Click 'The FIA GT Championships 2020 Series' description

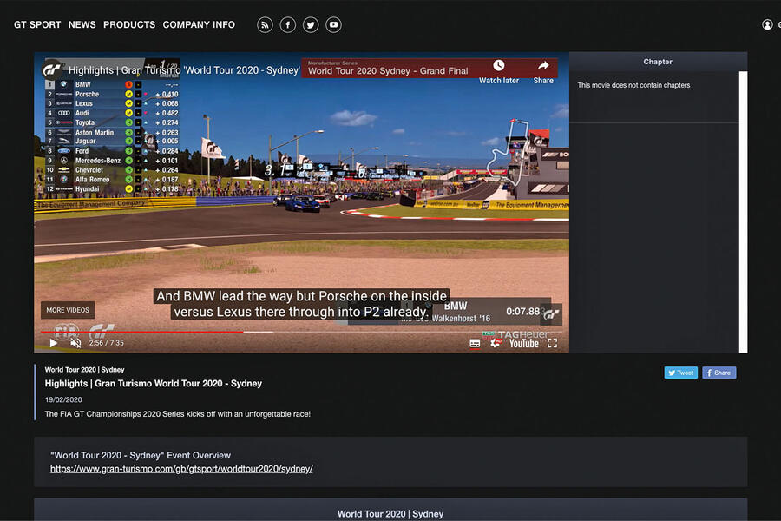coord(178,414)
